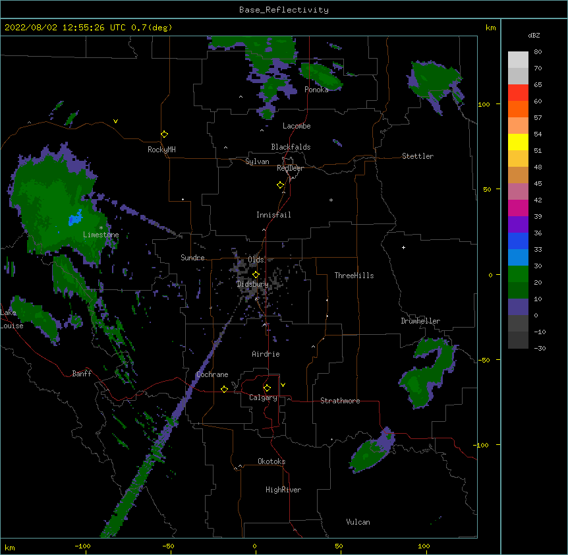
Task: Pick the orange 60-57 dBZ legend swatch
Action: point(518,109)
